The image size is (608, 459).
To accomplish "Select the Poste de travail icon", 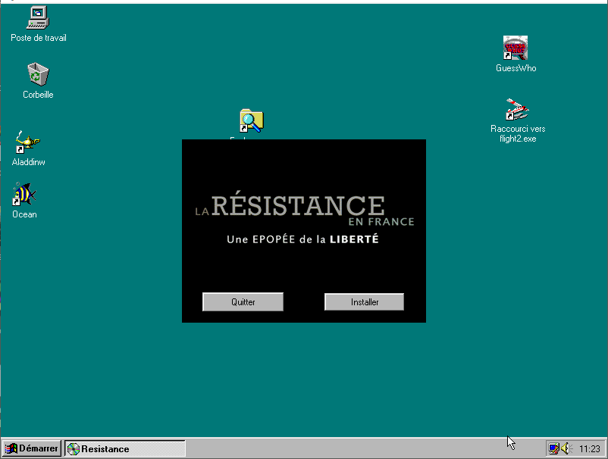I will [38, 18].
